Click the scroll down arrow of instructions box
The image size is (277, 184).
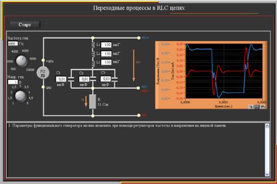(x=267, y=174)
